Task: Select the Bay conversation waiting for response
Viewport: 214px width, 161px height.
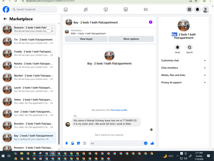Action: (29, 138)
